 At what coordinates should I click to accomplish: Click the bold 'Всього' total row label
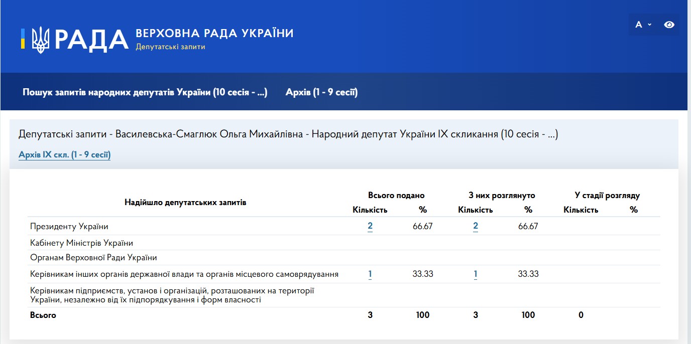pos(43,315)
